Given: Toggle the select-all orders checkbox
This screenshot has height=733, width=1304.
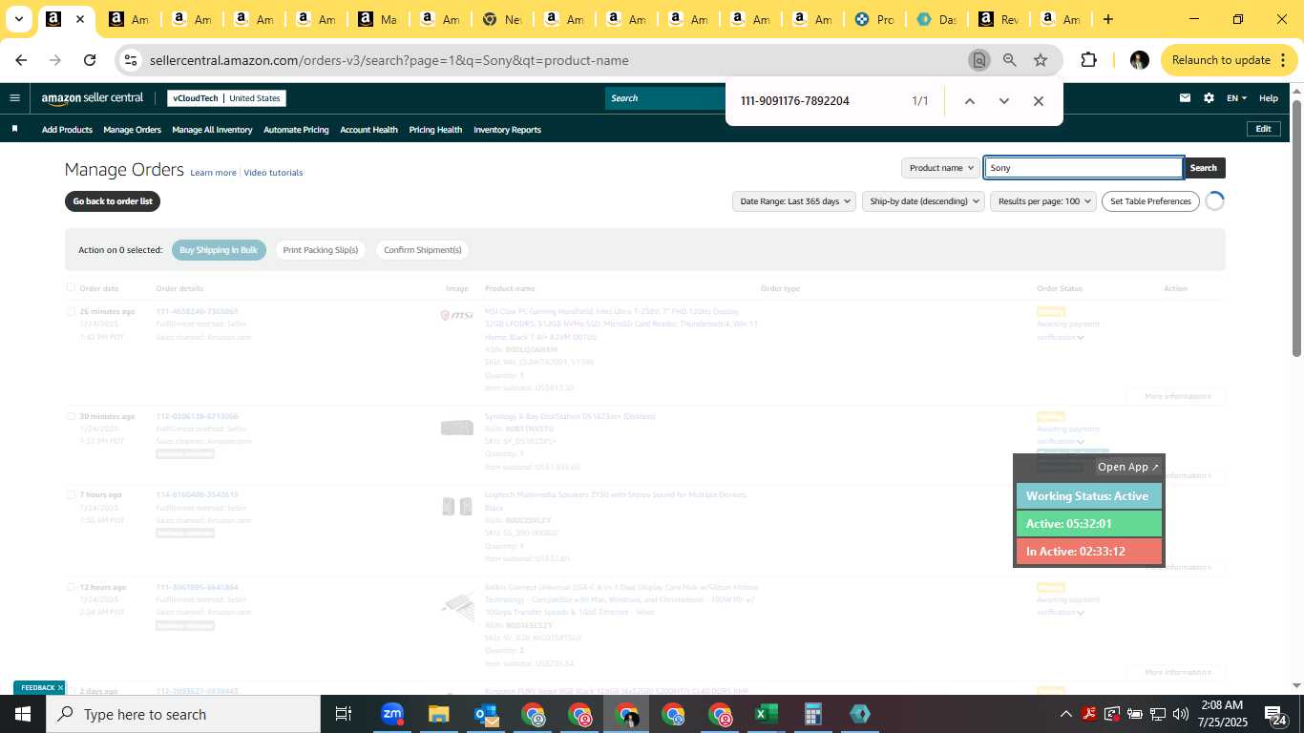Looking at the screenshot, I should (71, 287).
